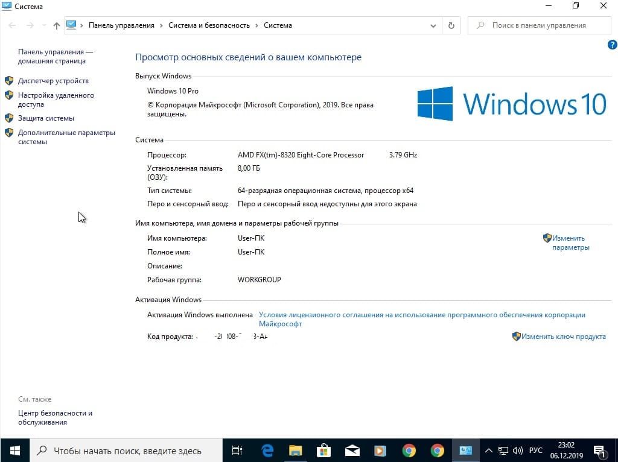Show hidden system tray icons
618x462 pixels.
pos(488,451)
